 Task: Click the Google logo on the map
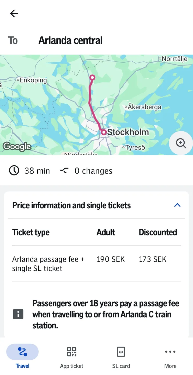17,147
